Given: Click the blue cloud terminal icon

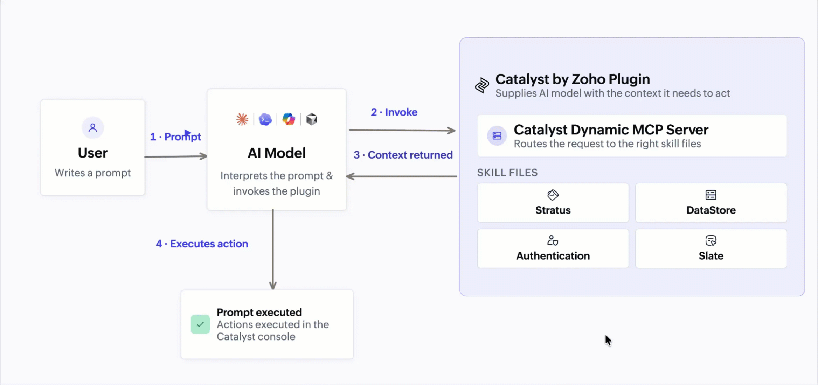Looking at the screenshot, I should coord(265,119).
